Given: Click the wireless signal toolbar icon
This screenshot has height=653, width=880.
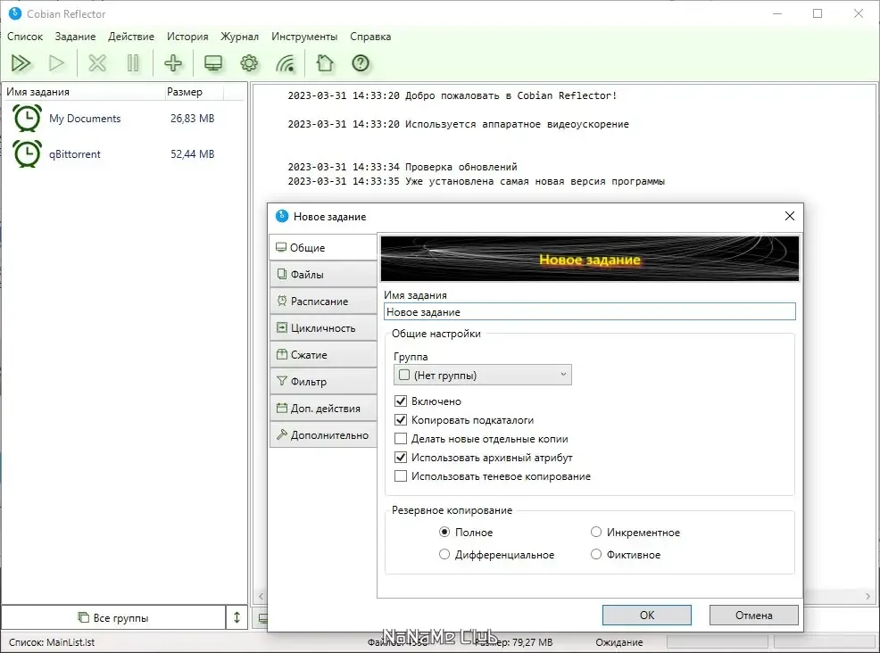Looking at the screenshot, I should [285, 63].
